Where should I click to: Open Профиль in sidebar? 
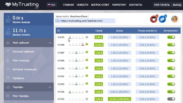pyautogui.click(x=29, y=78)
